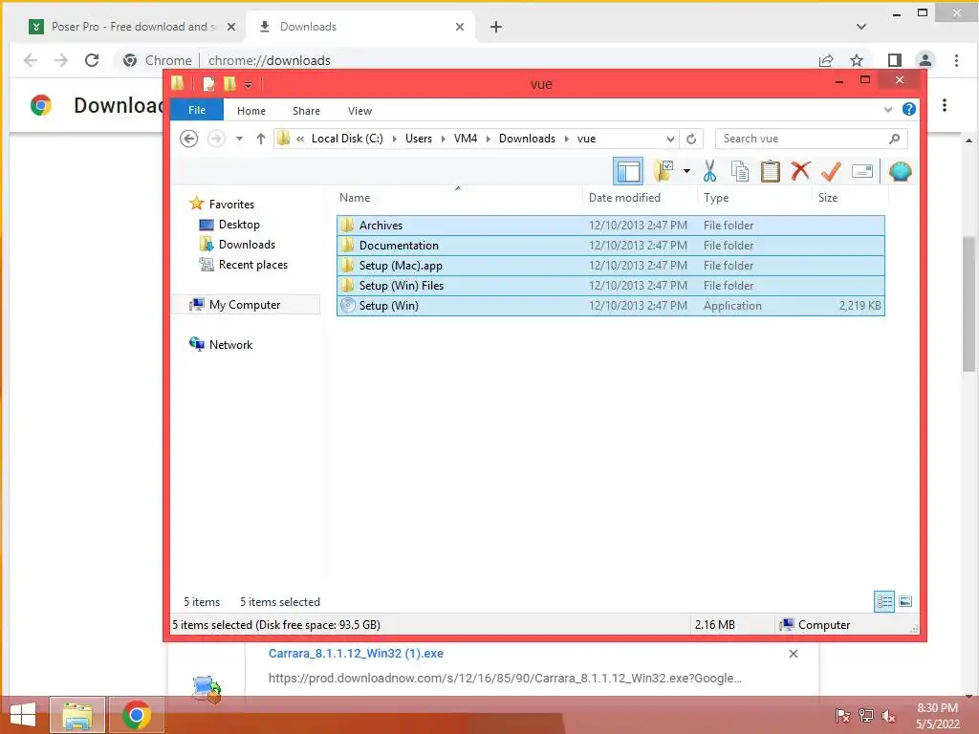Close the Downloads Chrome tab
The width and height of the screenshot is (979, 734).
460,27
